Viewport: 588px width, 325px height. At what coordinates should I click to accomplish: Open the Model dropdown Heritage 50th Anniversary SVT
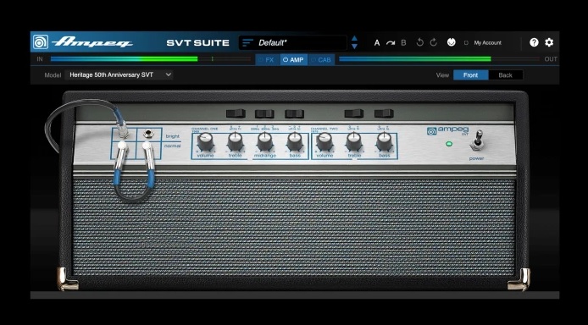coord(119,74)
